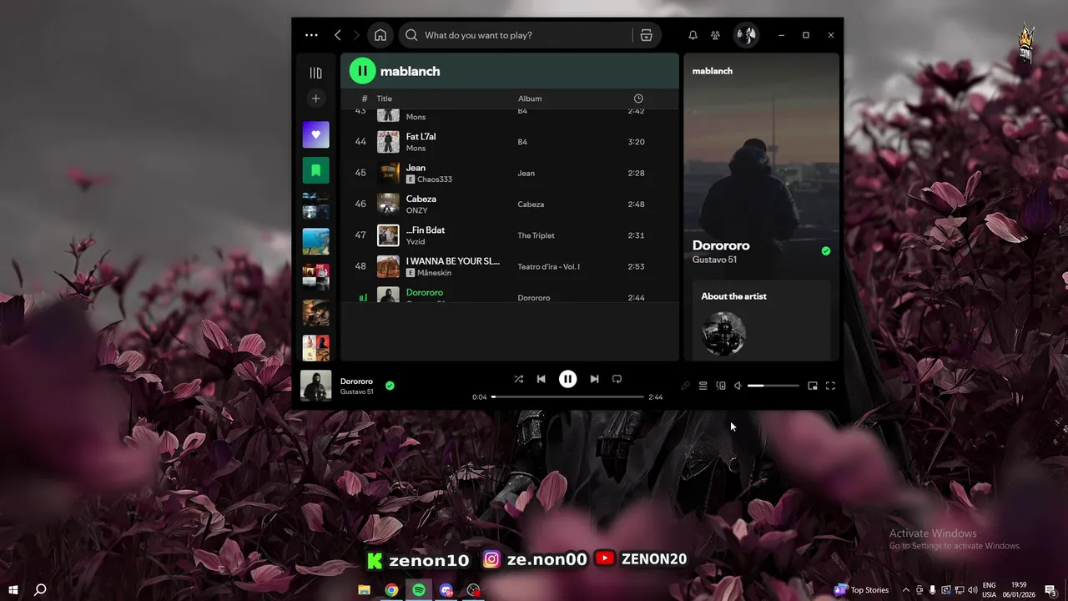
Task: Toggle repeat mode
Action: click(617, 379)
